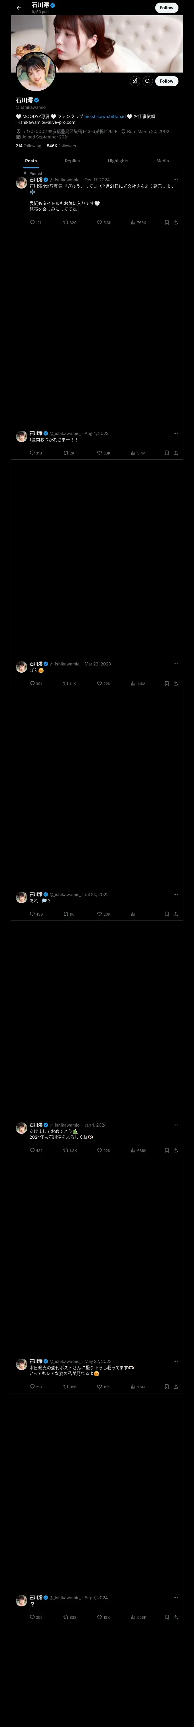The height and width of the screenshot is (1727, 194).
Task: Open the round profile avatar photo
Action: (x=35, y=72)
